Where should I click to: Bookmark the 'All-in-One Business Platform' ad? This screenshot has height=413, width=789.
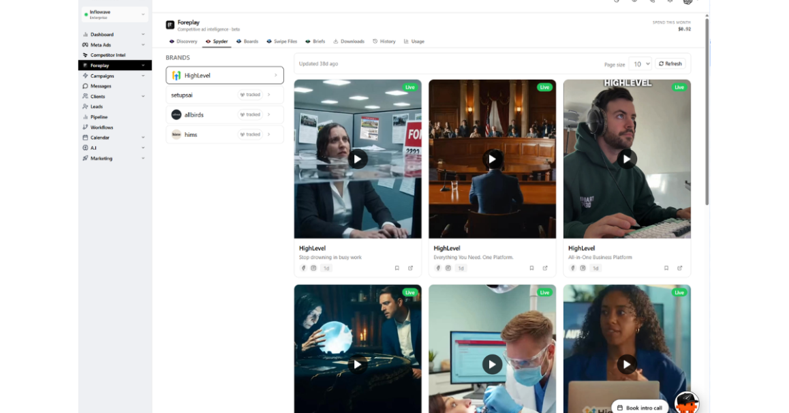(666, 268)
